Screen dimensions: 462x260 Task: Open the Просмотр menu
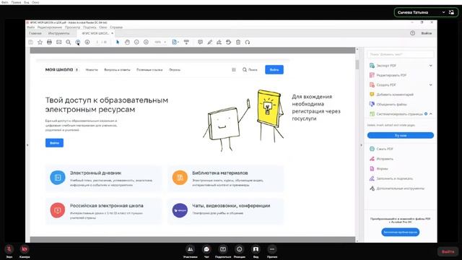click(72, 27)
